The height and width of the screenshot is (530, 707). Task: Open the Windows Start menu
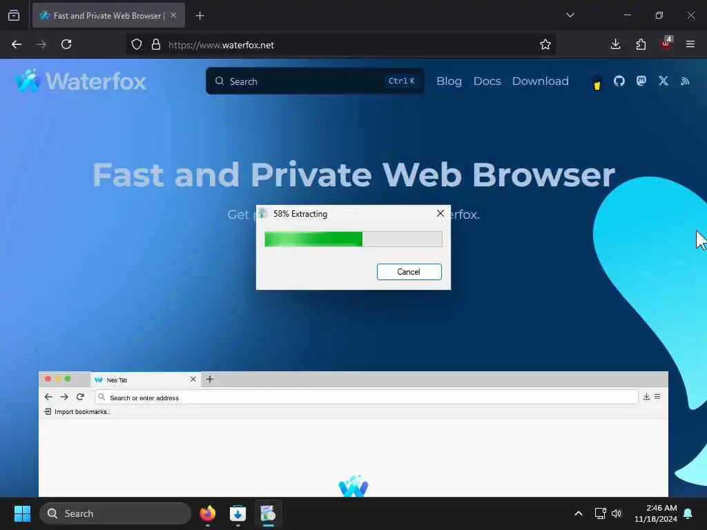click(22, 513)
